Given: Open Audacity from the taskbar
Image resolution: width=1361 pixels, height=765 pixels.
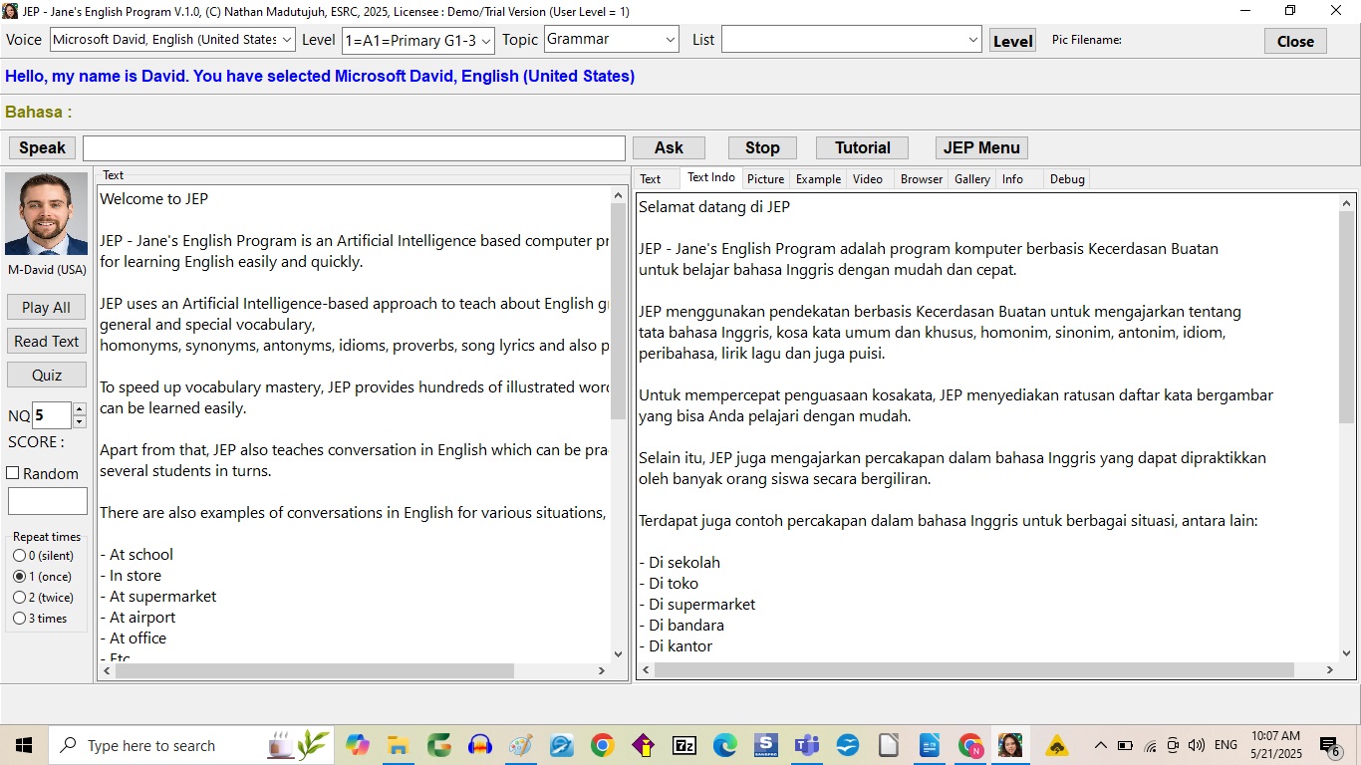Looking at the screenshot, I should (x=480, y=745).
